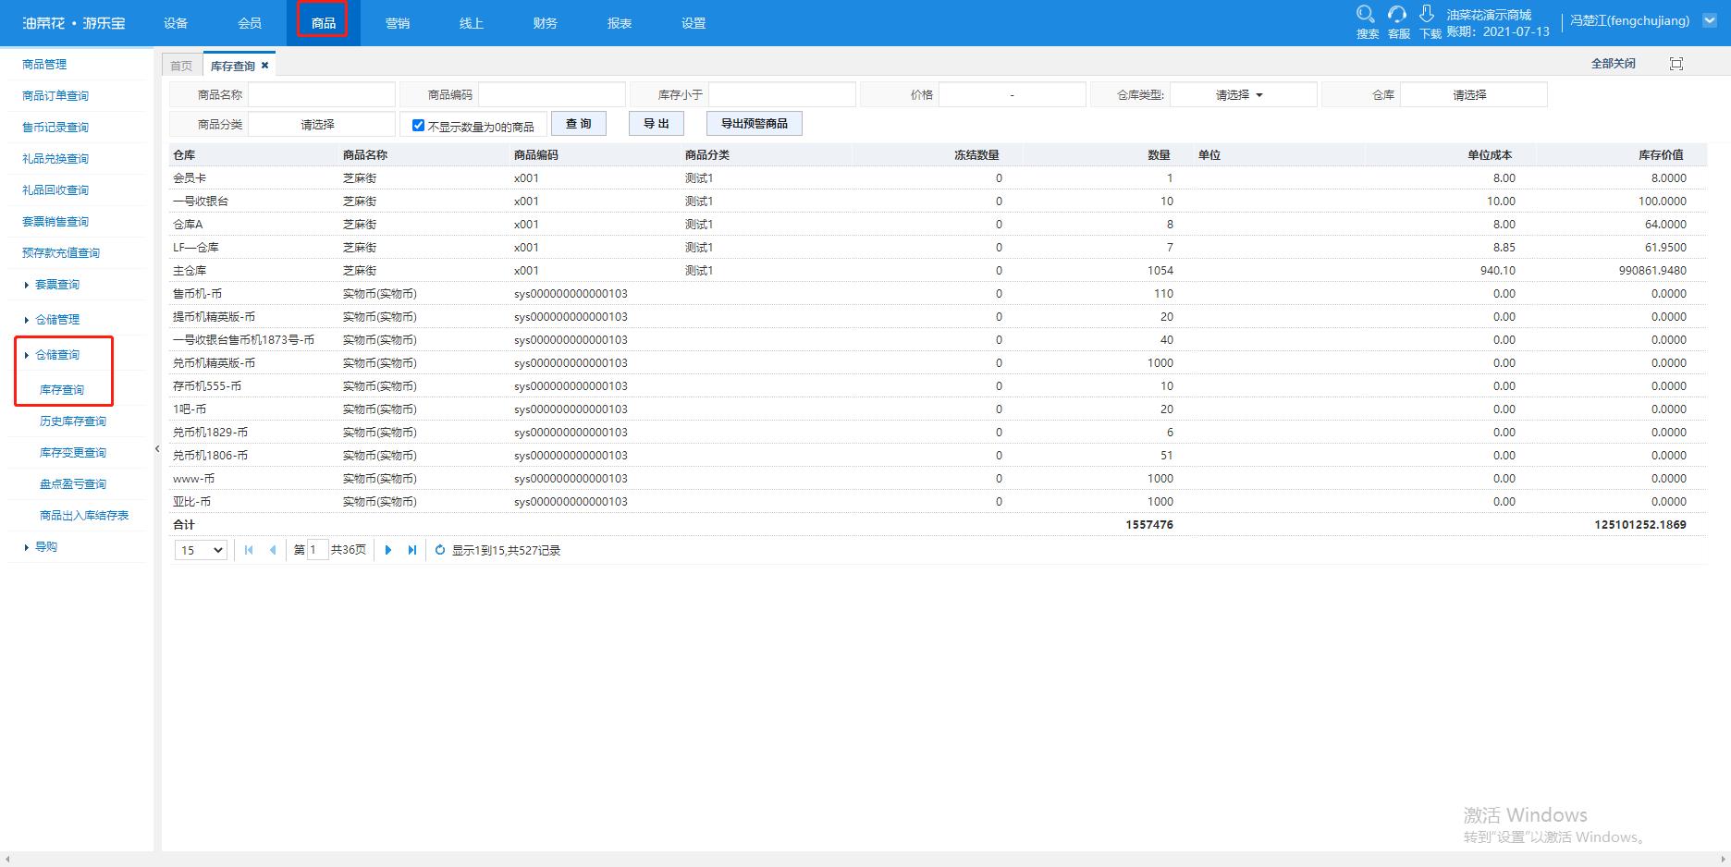1731x867 pixels.
Task: Open user account dropdown arrow
Action: (1710, 20)
